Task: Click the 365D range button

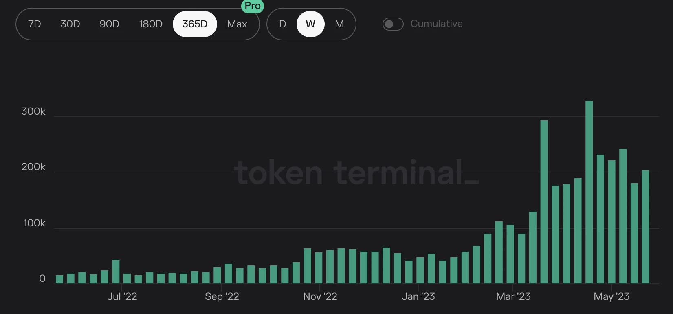Action: pos(195,24)
